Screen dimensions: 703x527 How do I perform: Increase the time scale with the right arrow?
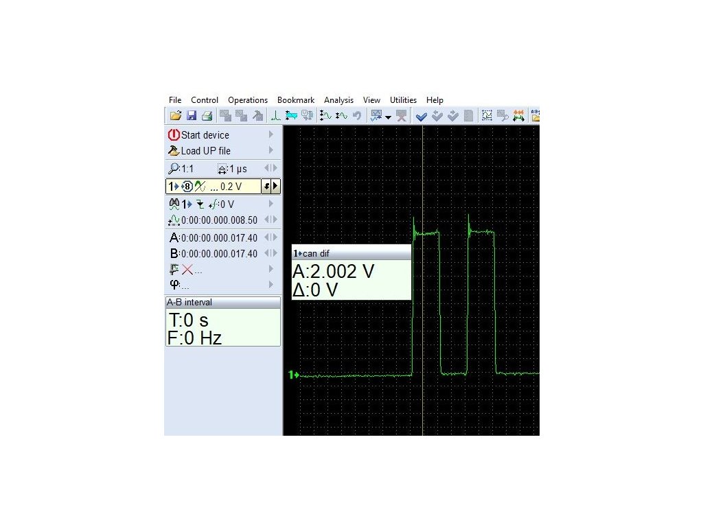point(275,168)
